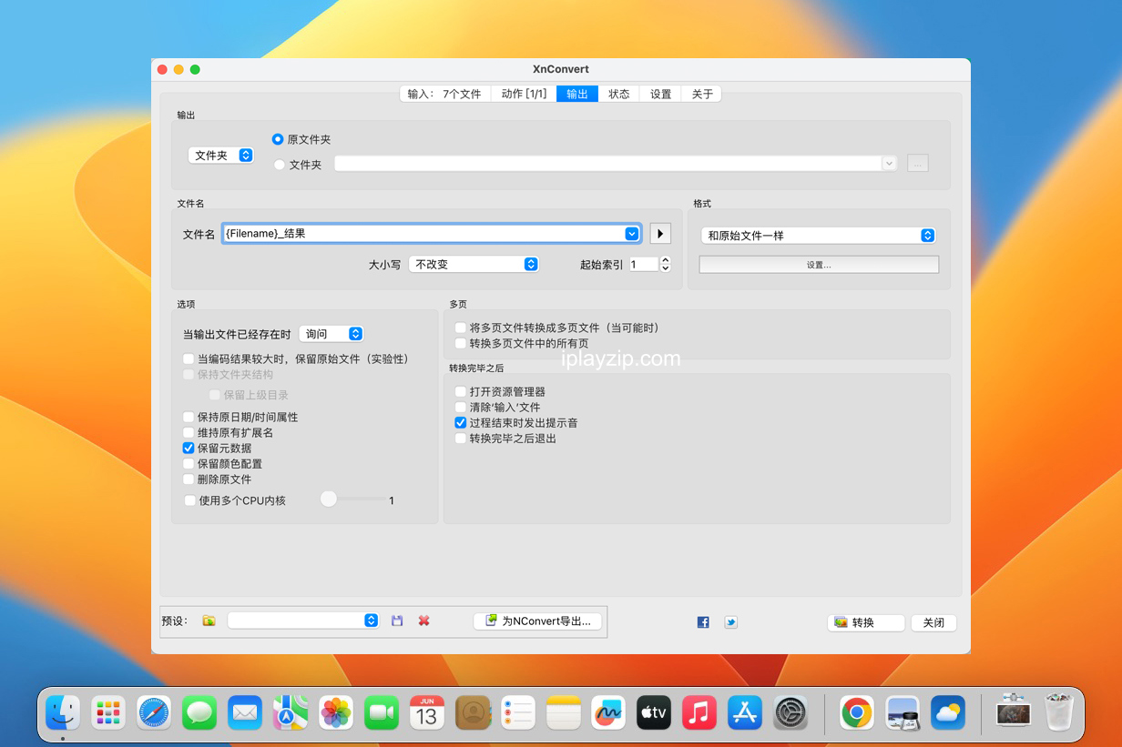Enable 保留颜色配置 checkbox

coord(189,463)
